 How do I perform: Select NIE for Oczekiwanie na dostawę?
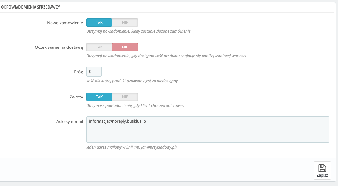point(125,47)
